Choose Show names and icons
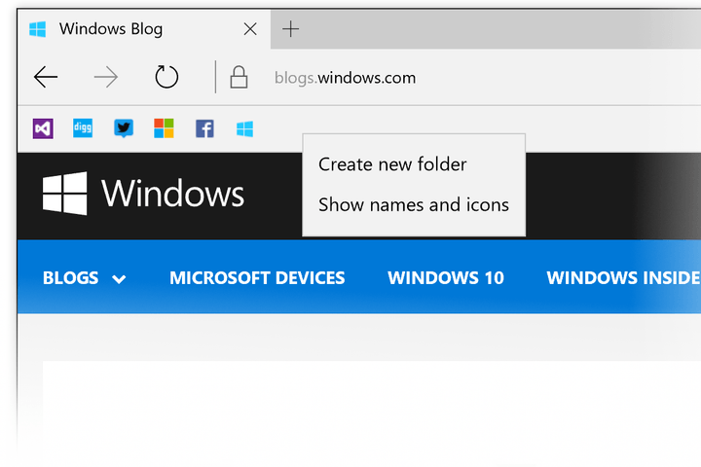Screen dimensions: 701x467 click(x=414, y=204)
